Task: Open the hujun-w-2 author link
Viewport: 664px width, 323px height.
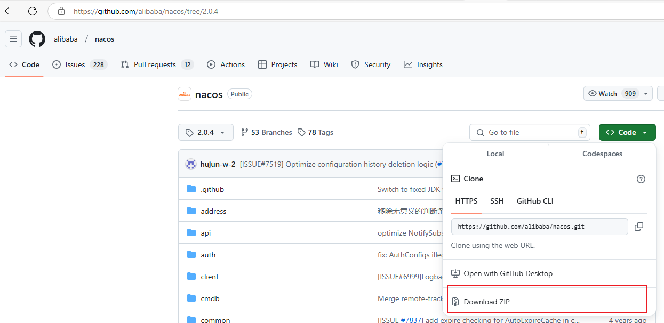Action: pos(218,164)
